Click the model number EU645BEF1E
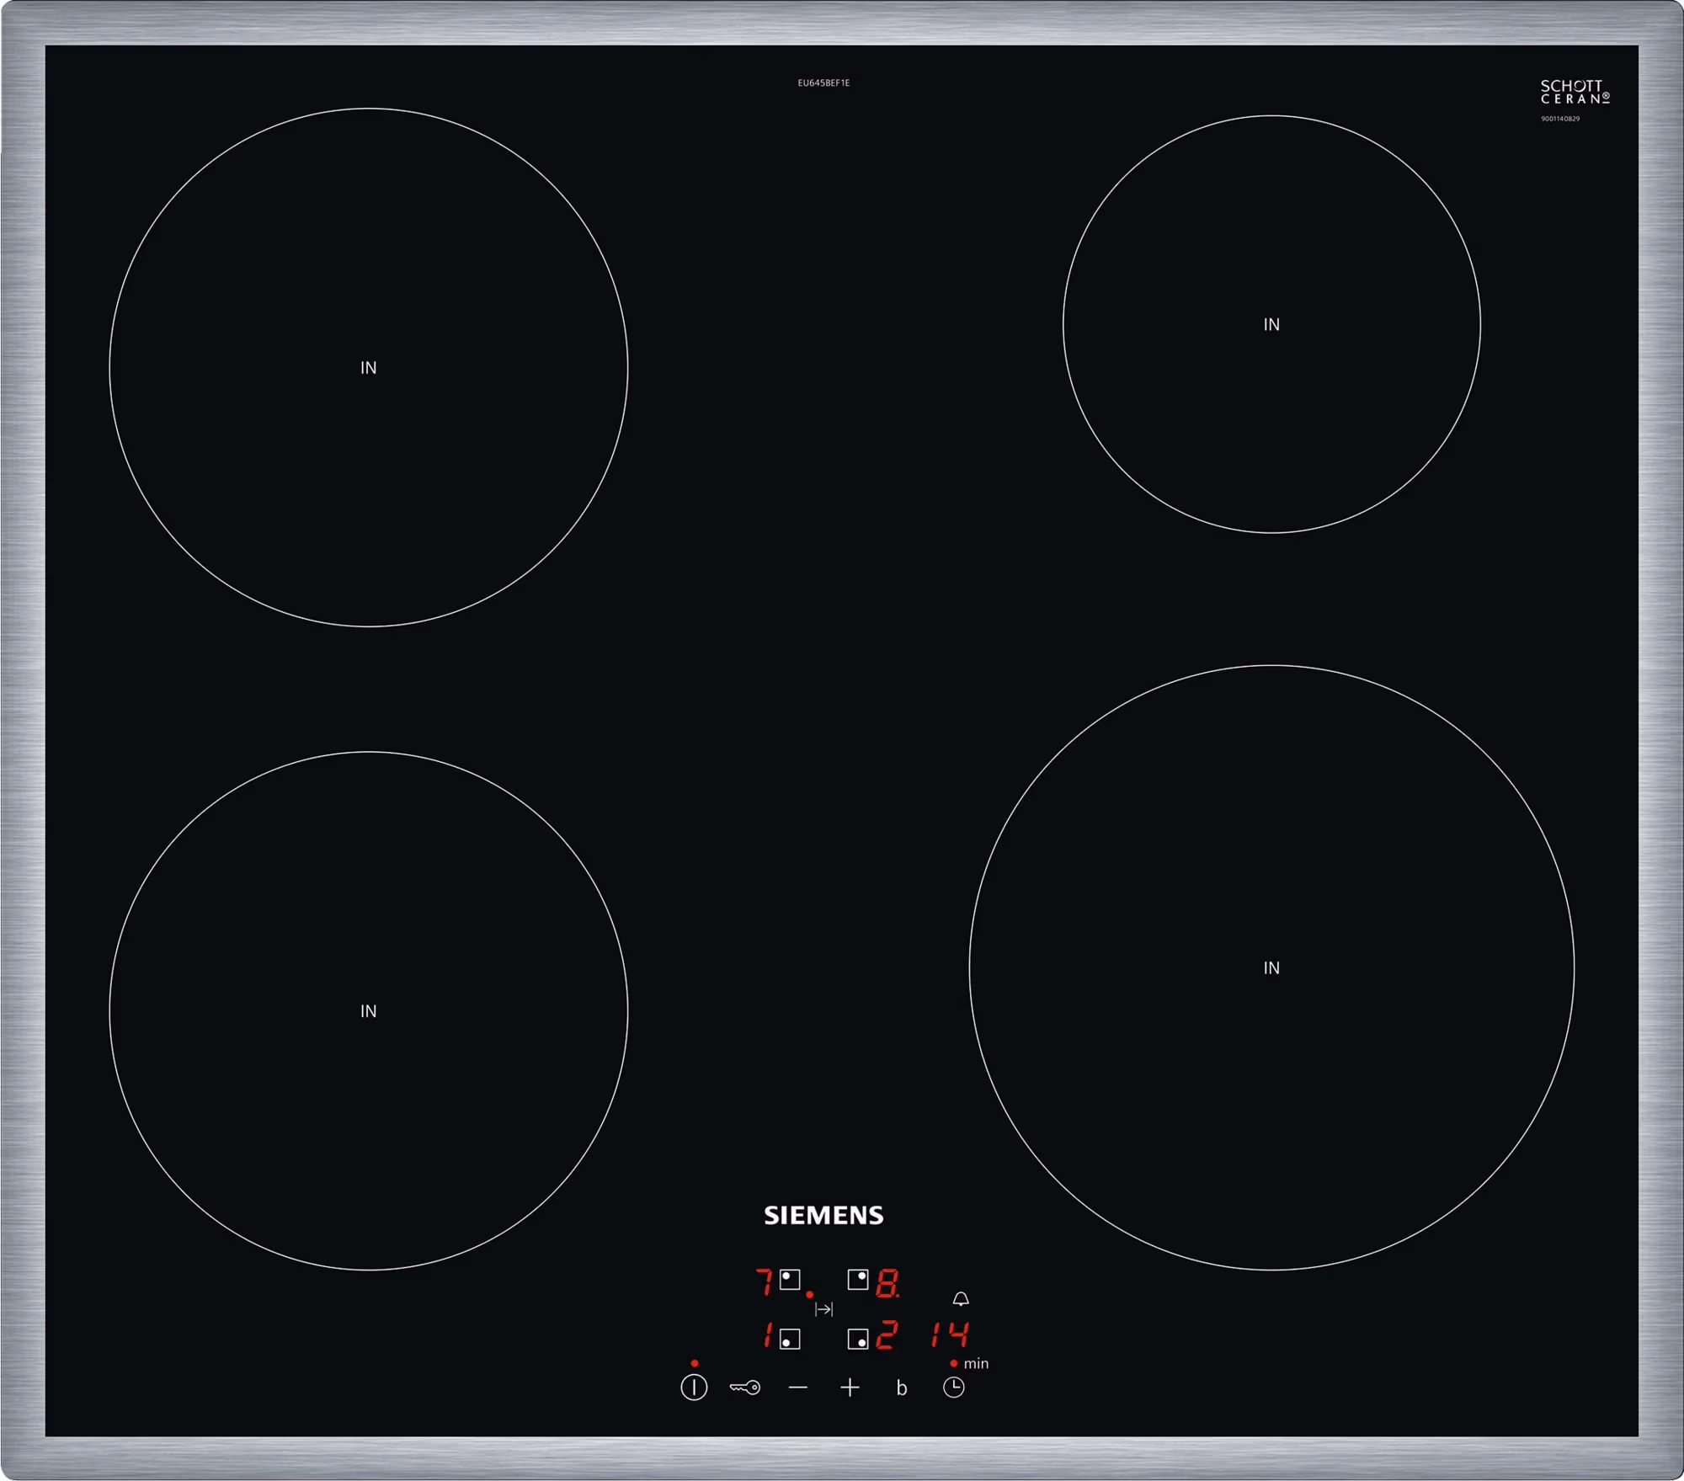The image size is (1684, 1481). pos(823,83)
